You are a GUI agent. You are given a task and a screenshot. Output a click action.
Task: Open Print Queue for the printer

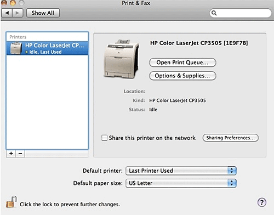click(x=182, y=63)
